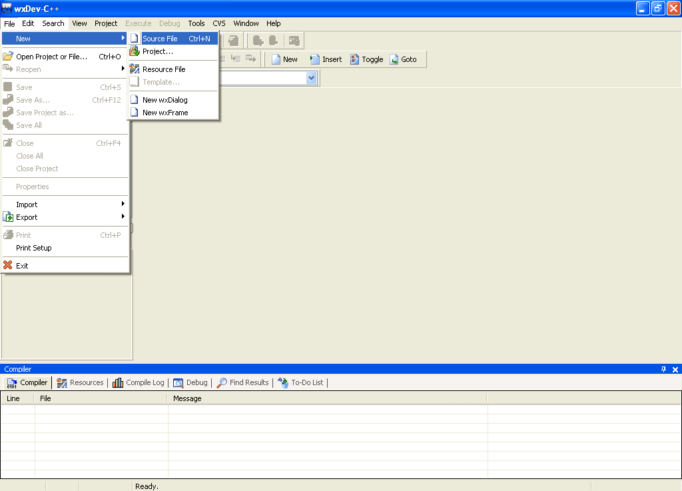Switch to the Resources tab
The height and width of the screenshot is (491, 682).
pyautogui.click(x=80, y=382)
